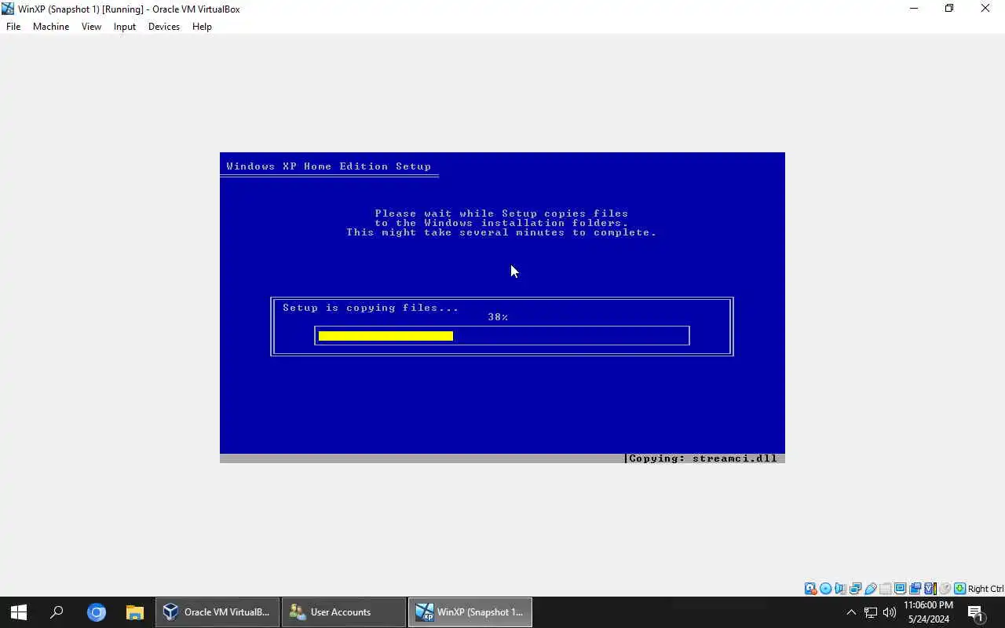Click the network adapter indicator icon

click(855, 589)
